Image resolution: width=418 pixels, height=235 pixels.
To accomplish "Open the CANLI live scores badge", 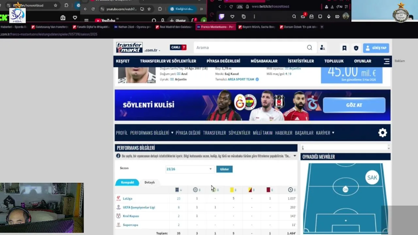I will (178, 47).
